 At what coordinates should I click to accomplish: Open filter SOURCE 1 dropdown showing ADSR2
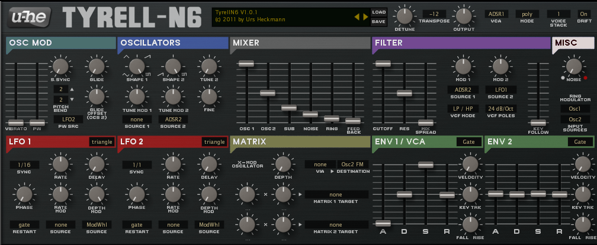[463, 90]
